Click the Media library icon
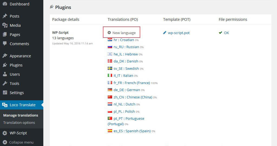277x146 pixels. [5, 25]
